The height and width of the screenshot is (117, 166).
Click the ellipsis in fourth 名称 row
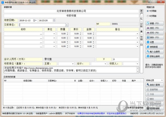pos(41,46)
